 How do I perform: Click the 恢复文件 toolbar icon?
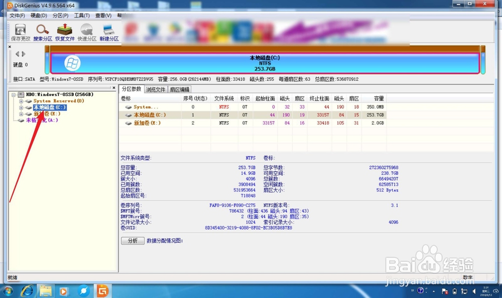(x=65, y=32)
